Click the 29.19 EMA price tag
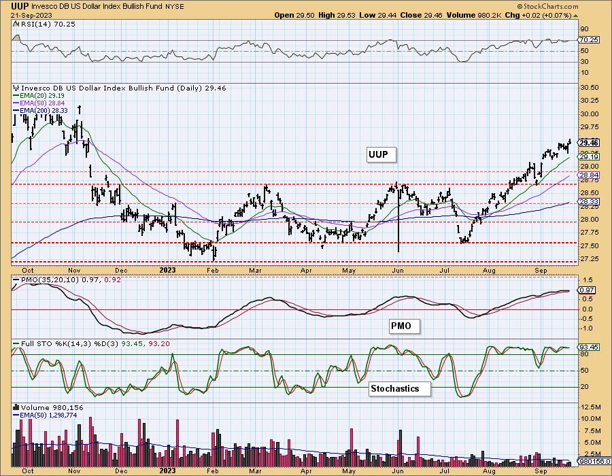 [590, 157]
